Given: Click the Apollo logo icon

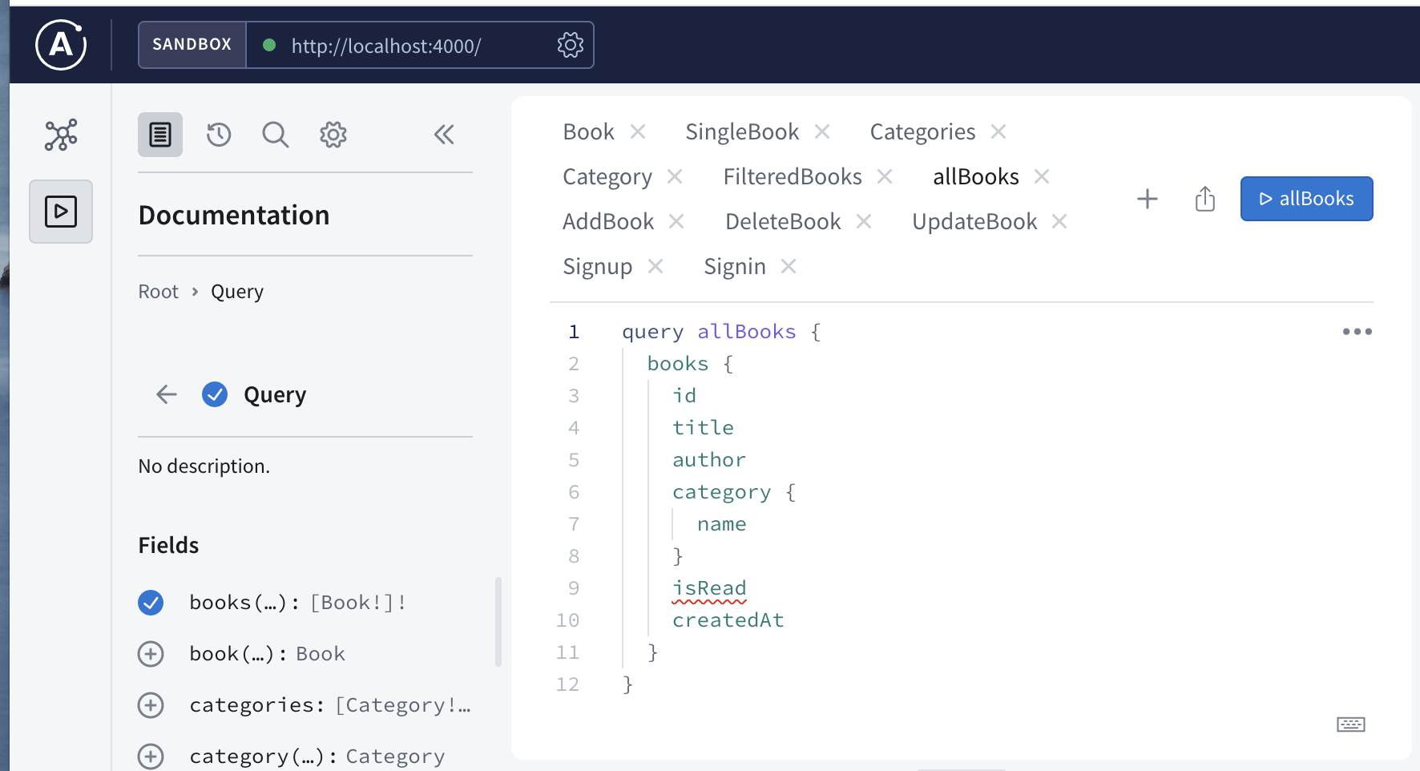Looking at the screenshot, I should 61,45.
